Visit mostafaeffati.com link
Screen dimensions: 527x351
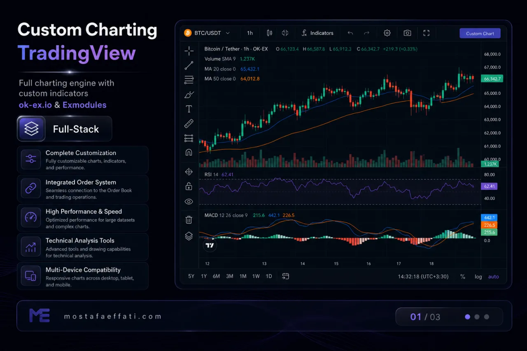click(113, 316)
